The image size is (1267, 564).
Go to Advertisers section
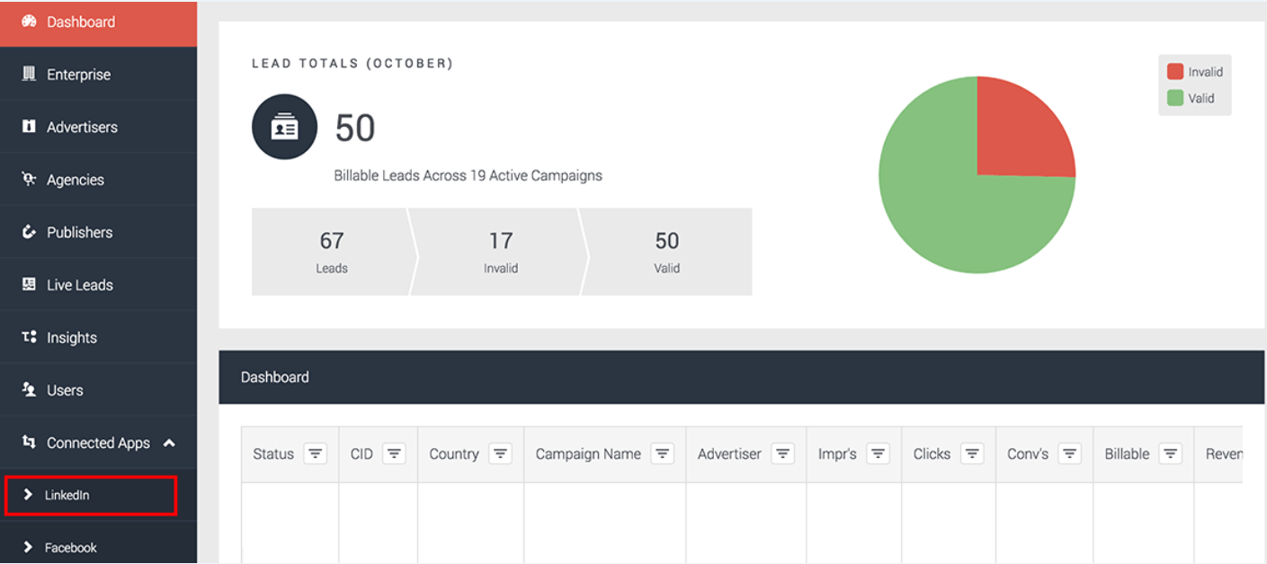click(x=98, y=127)
